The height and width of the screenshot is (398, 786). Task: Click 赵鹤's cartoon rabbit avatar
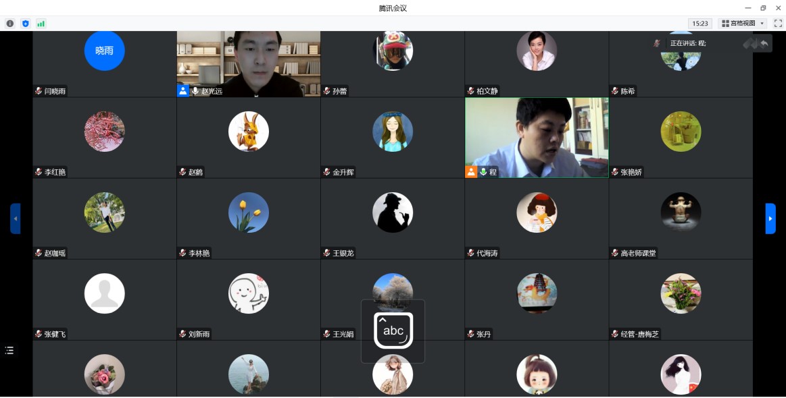(x=249, y=132)
